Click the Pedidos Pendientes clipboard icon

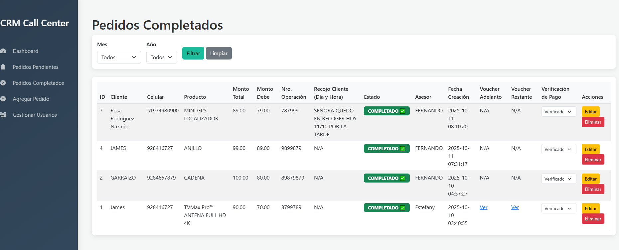(x=3, y=67)
